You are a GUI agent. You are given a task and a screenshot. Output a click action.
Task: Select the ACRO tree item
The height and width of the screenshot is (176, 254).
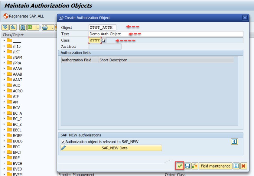(18, 91)
